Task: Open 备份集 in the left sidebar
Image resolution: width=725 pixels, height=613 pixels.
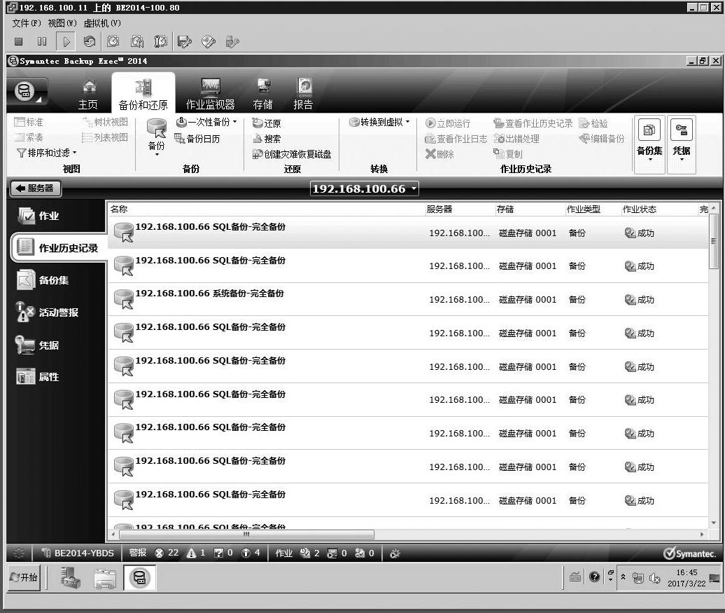Action: click(53, 280)
